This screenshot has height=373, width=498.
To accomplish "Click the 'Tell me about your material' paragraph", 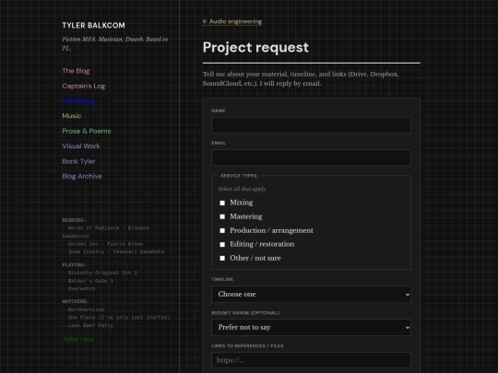I will click(301, 78).
